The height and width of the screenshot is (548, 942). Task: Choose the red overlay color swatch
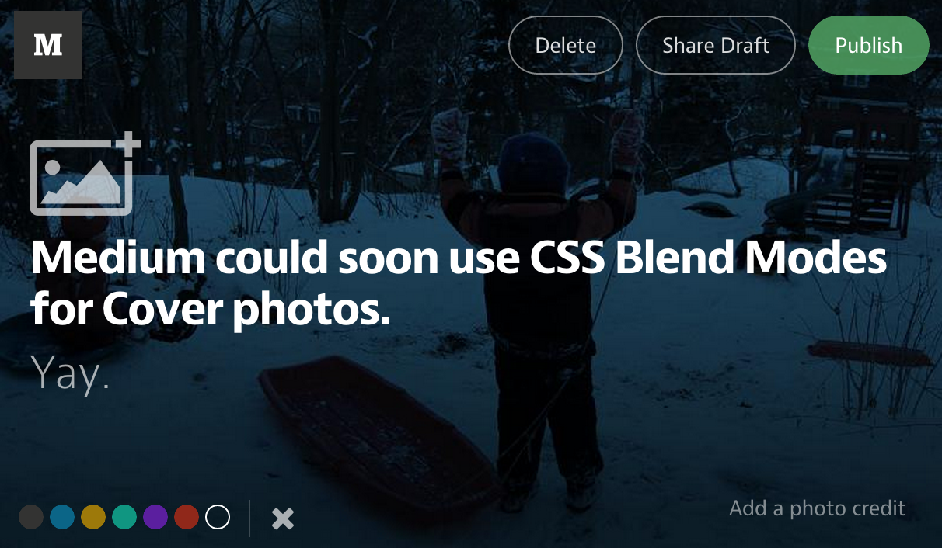click(187, 517)
